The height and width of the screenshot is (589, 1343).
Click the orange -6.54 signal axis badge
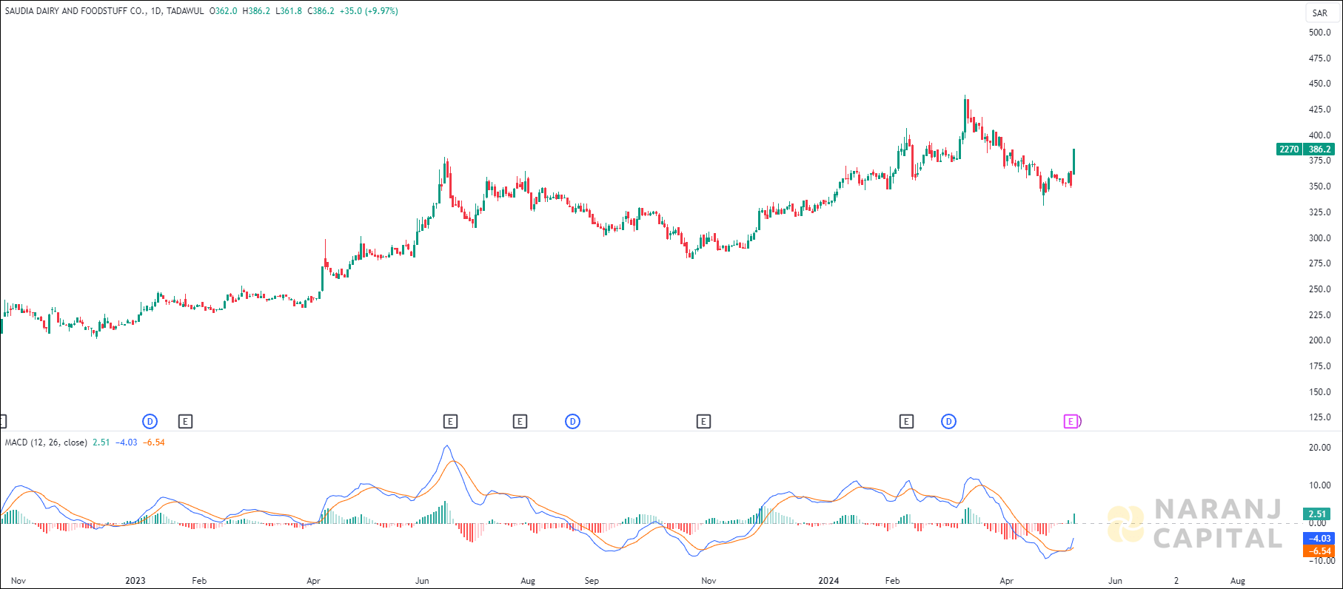pyautogui.click(x=1319, y=551)
